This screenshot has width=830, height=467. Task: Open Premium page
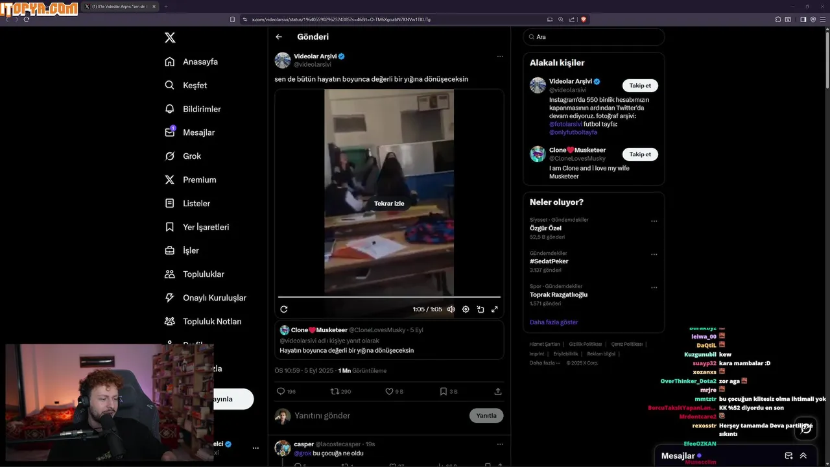pos(191,180)
